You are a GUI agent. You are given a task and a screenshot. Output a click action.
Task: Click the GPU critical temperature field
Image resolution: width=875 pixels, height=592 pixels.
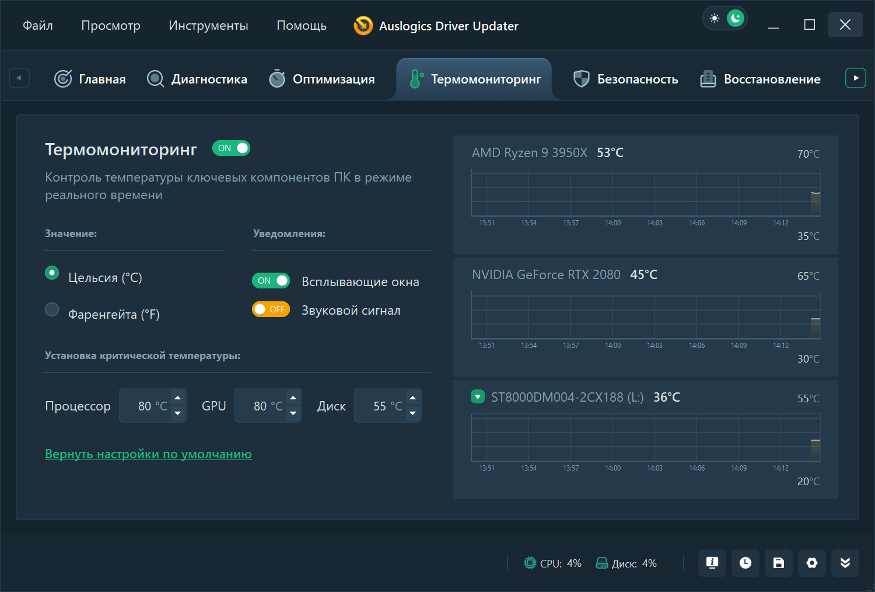tap(261, 406)
